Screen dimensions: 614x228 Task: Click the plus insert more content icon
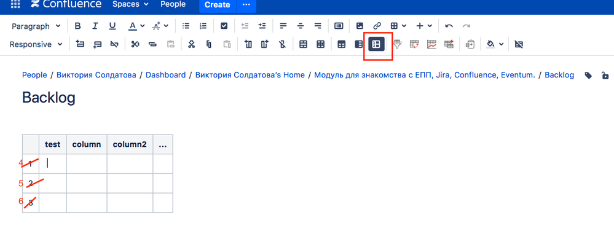(x=420, y=26)
